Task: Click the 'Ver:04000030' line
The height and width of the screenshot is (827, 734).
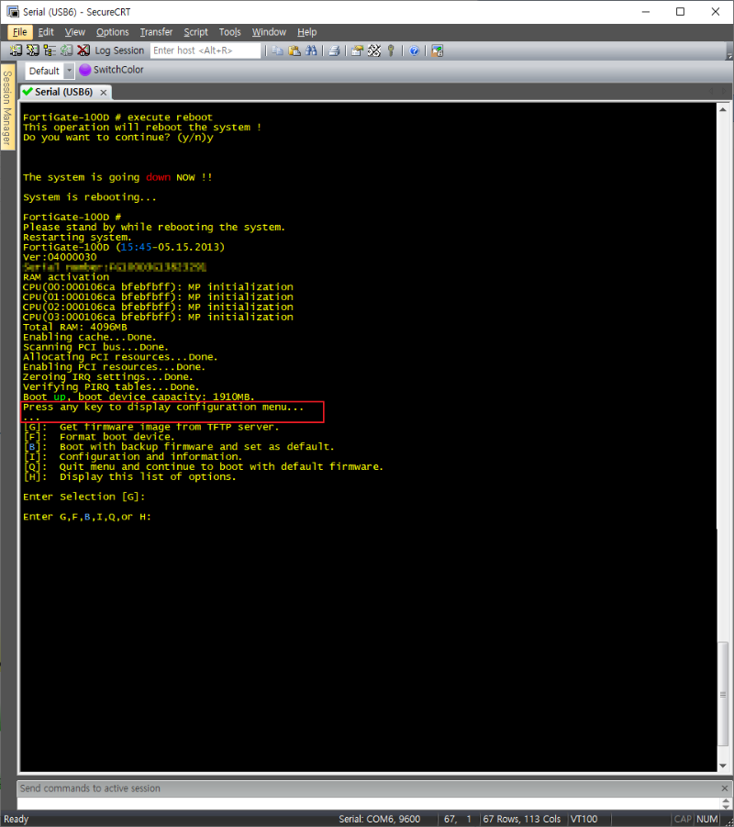Action: coord(60,257)
